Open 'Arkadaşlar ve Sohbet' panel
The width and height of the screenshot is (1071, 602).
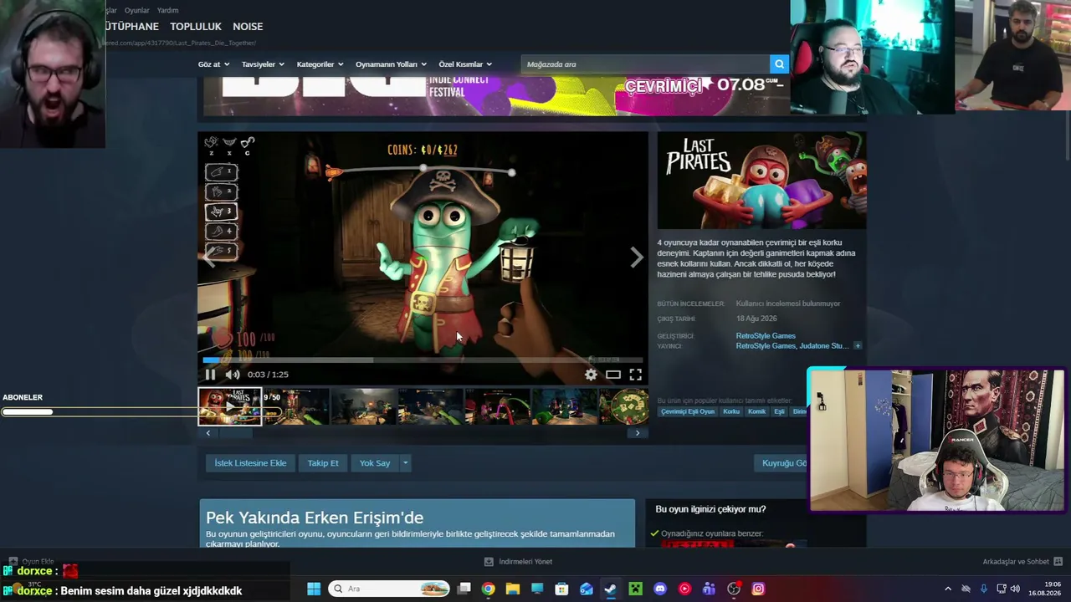[1022, 562]
